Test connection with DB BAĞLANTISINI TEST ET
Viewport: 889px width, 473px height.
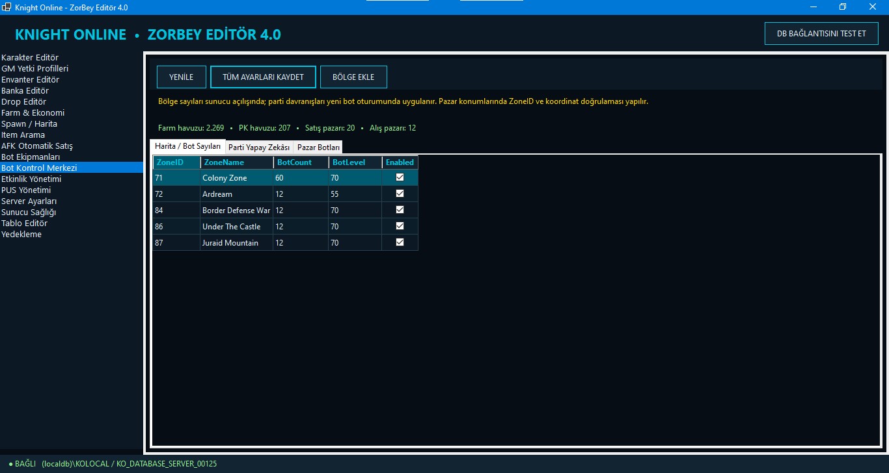tap(821, 33)
